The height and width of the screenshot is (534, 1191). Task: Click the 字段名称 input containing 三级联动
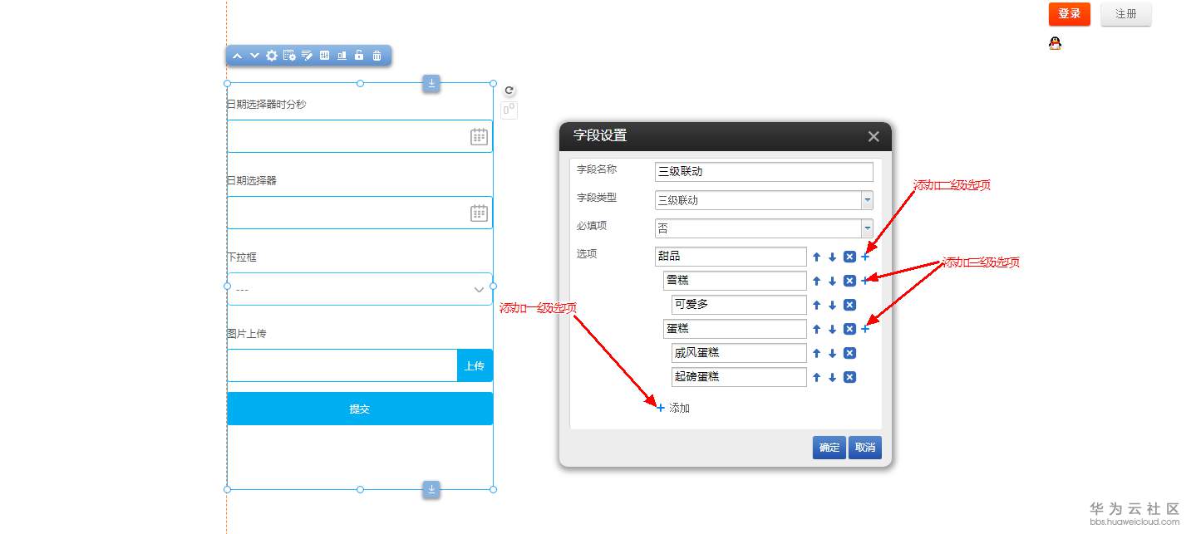(764, 172)
